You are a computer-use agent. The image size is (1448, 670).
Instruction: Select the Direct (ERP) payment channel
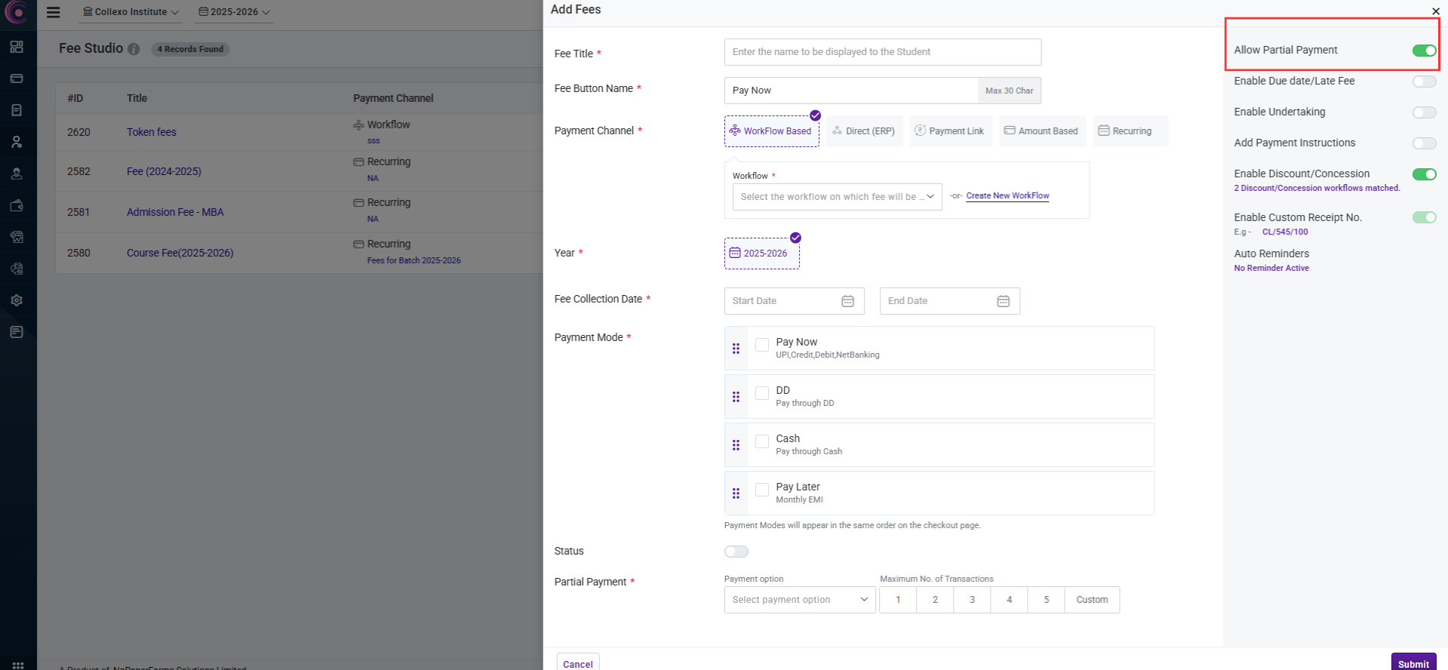864,131
